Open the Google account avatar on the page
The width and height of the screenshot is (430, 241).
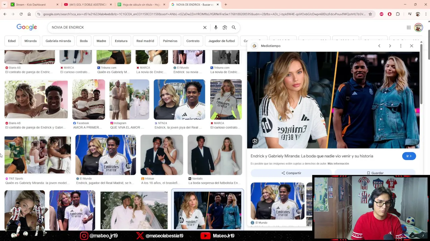pos(419,27)
